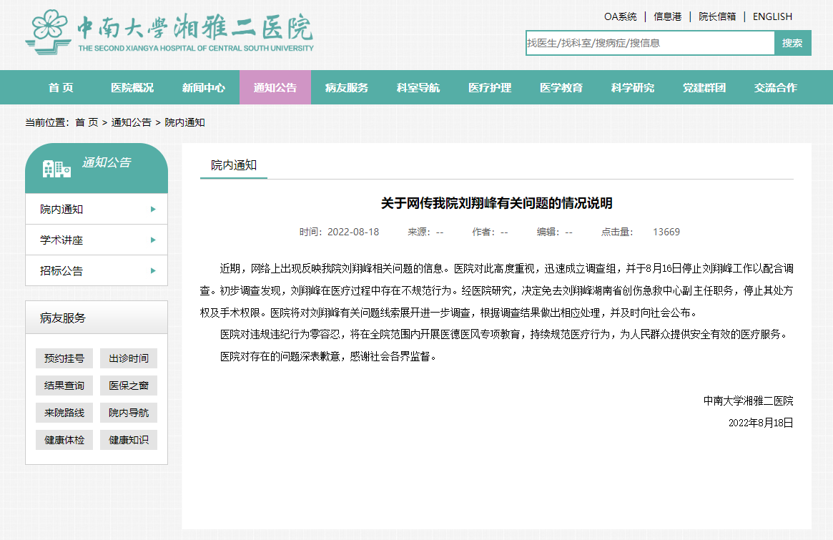Open 医疗护理 navigation item

[490, 88]
